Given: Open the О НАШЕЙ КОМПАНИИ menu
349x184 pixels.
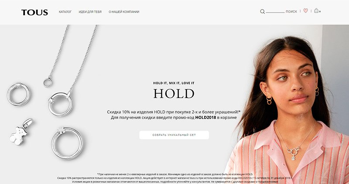Looking at the screenshot, I should [124, 12].
